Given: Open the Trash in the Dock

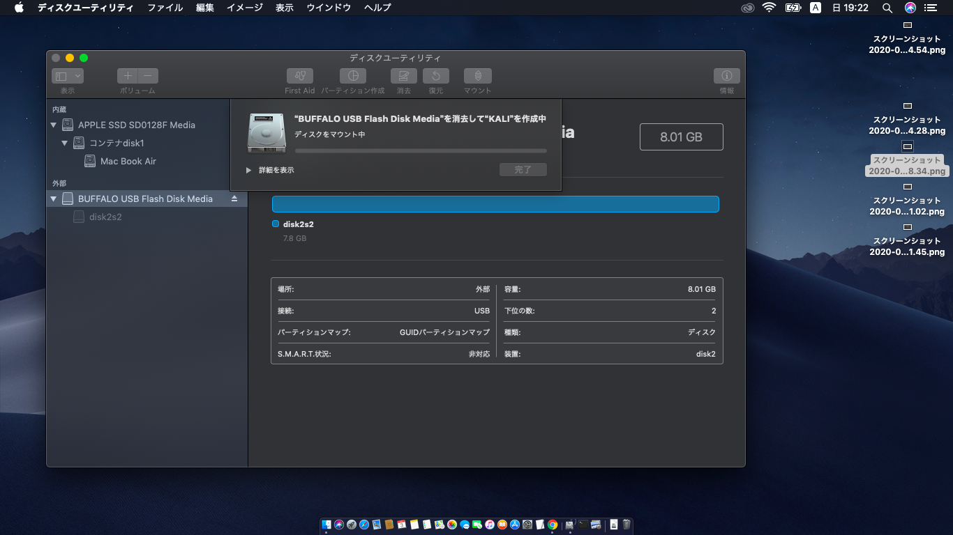Looking at the screenshot, I should click(x=626, y=525).
